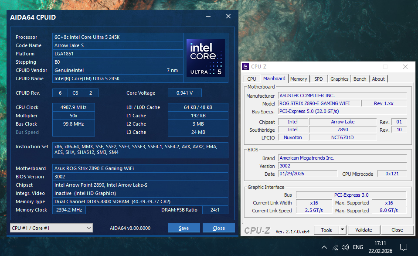
Task: Click the 'Rev 1.xx' model revision field
Action: tap(384, 103)
